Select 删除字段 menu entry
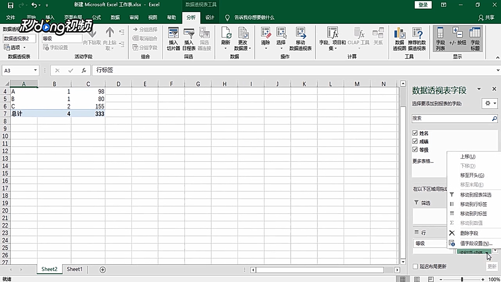The width and height of the screenshot is (501, 282). (x=469, y=233)
